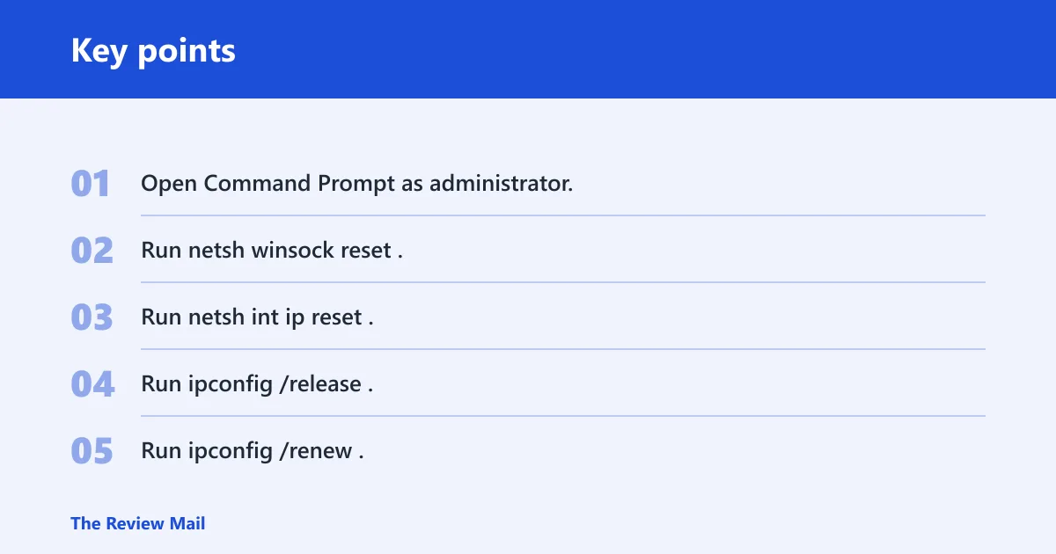Click the 'Key points' heading
This screenshot has width=1056, height=554.
click(153, 51)
